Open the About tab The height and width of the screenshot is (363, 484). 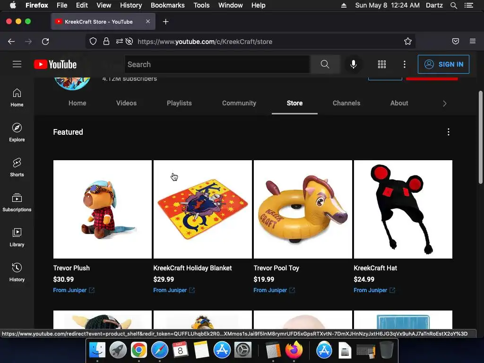coord(399,103)
